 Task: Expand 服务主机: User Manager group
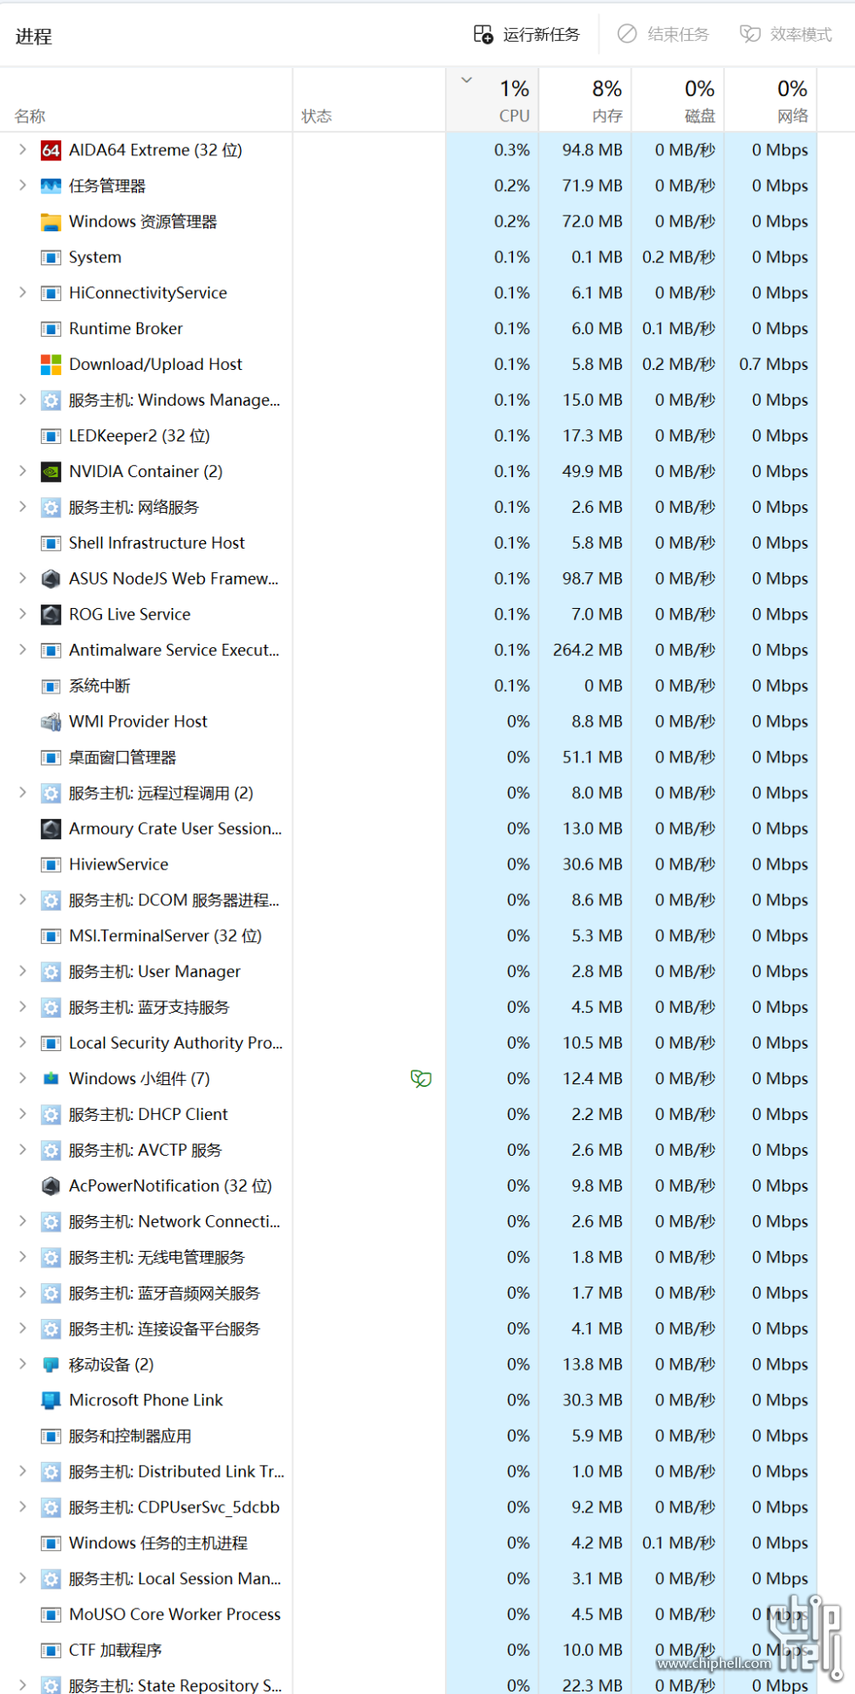click(x=23, y=972)
